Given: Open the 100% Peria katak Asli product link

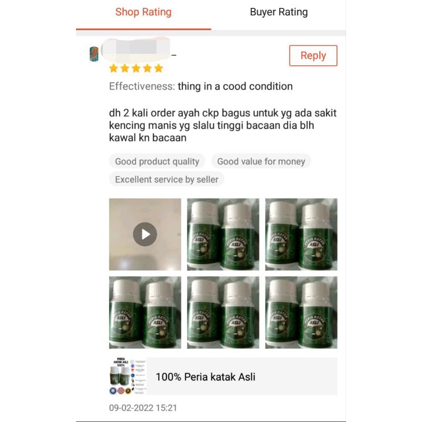Looking at the screenshot, I should [223, 376].
